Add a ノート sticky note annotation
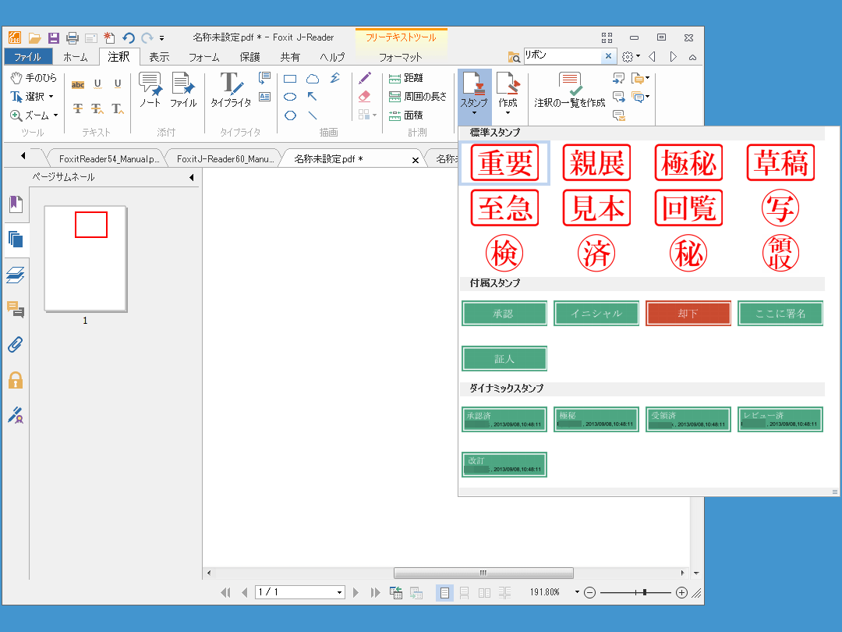 coord(150,90)
